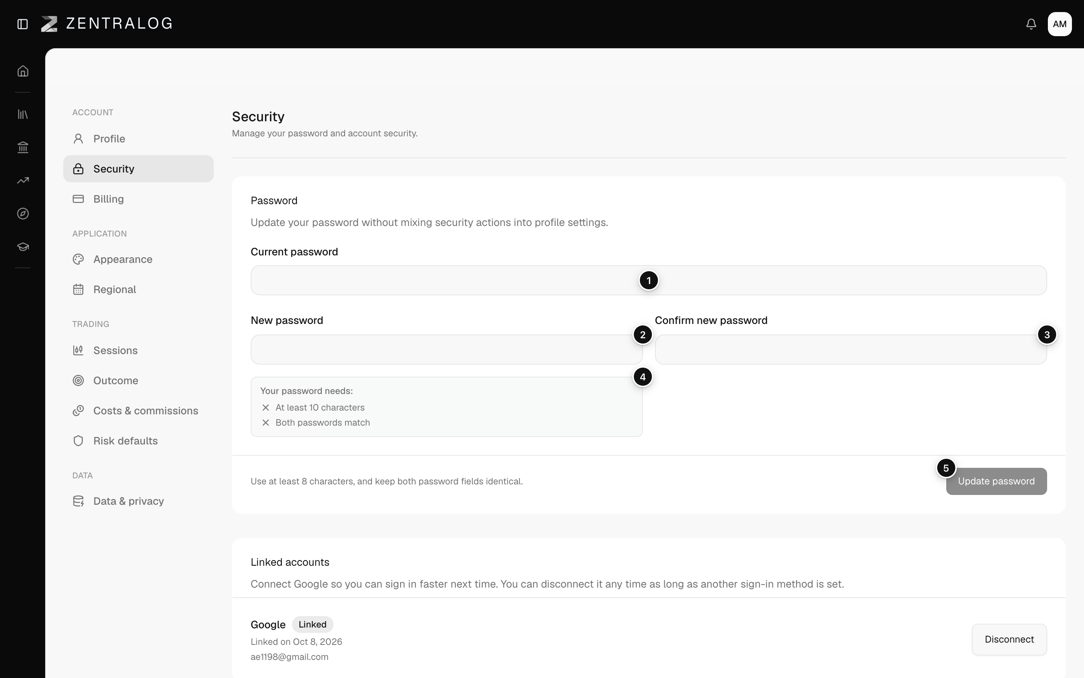
Task: Open the library books icon in left rail
Action: tap(23, 115)
